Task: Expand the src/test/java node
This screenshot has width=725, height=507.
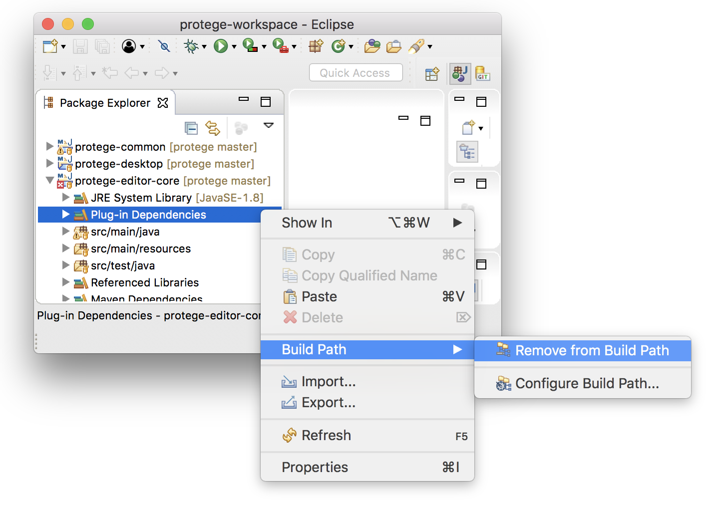Action: tap(65, 265)
